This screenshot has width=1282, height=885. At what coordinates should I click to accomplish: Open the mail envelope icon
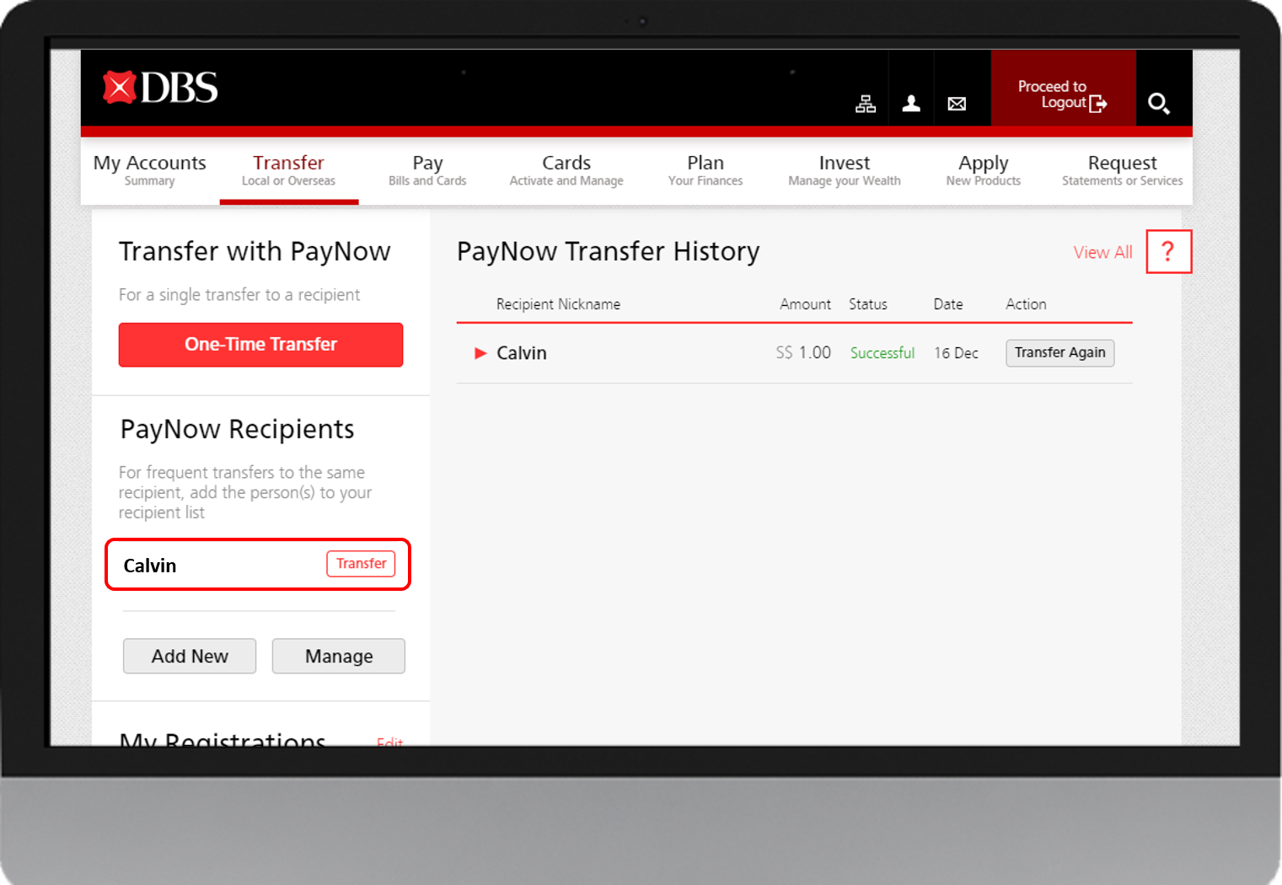(957, 103)
